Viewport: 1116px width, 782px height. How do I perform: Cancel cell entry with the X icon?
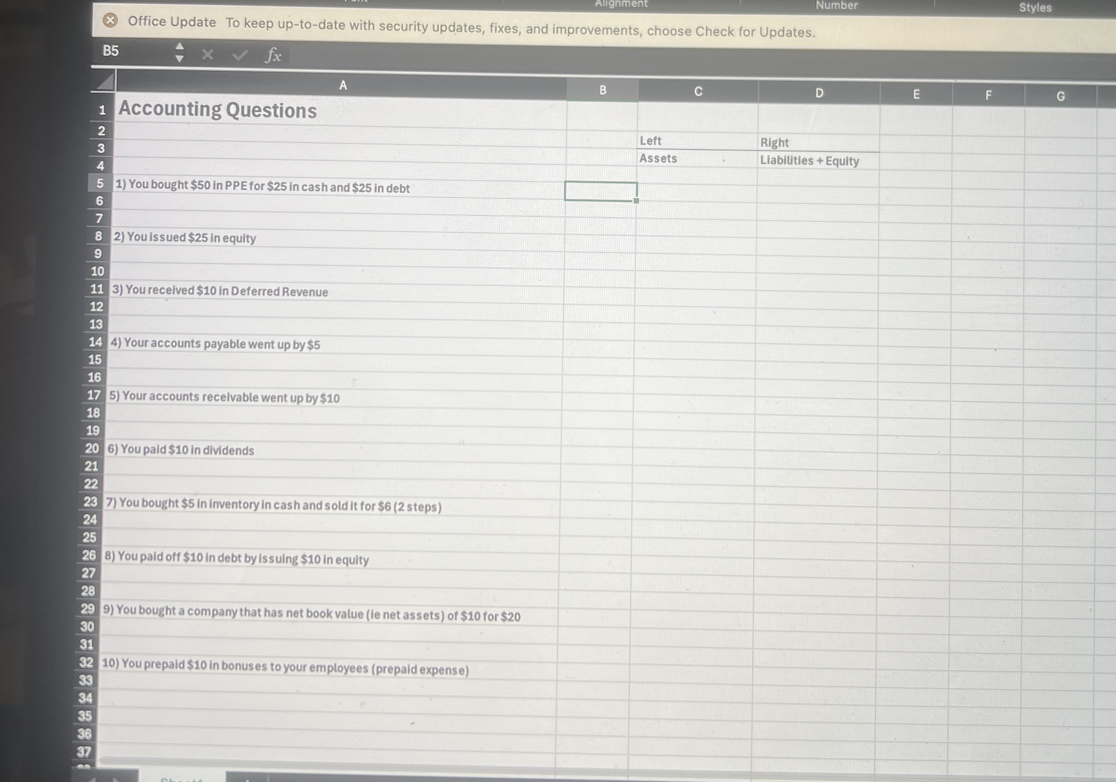coord(208,55)
